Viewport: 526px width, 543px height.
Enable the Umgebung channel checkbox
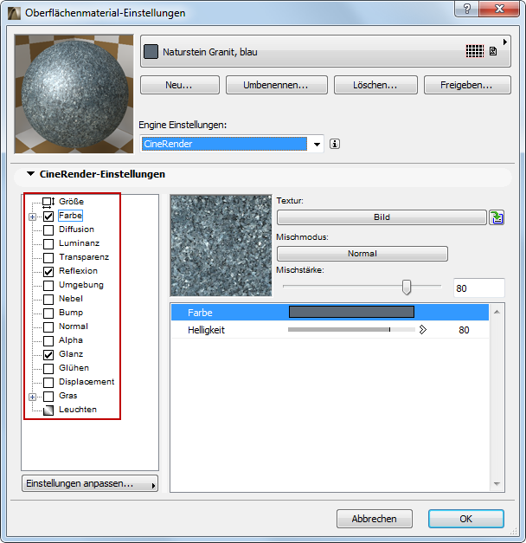coord(48,286)
